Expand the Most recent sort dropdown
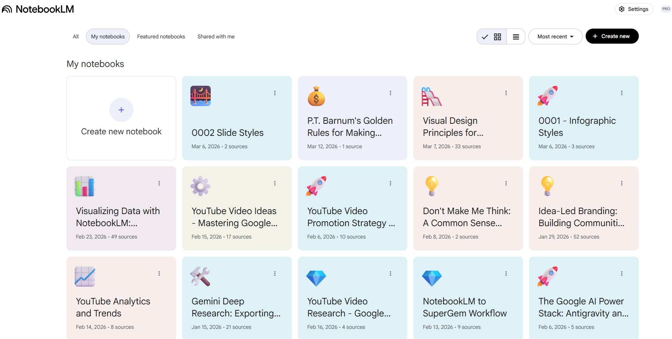Viewport: 672px width, 339px height. click(555, 36)
